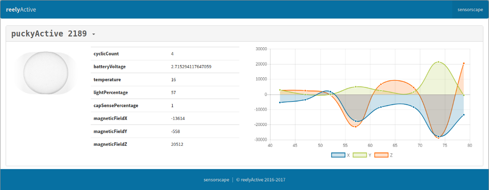Screen dimensions: 489x190
Task: Click the temperature value 16
Action: [173, 80]
